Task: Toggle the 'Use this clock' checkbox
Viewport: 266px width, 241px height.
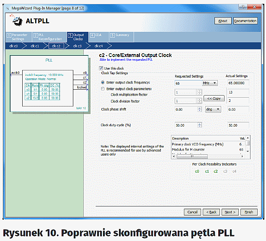Action: click(101, 68)
